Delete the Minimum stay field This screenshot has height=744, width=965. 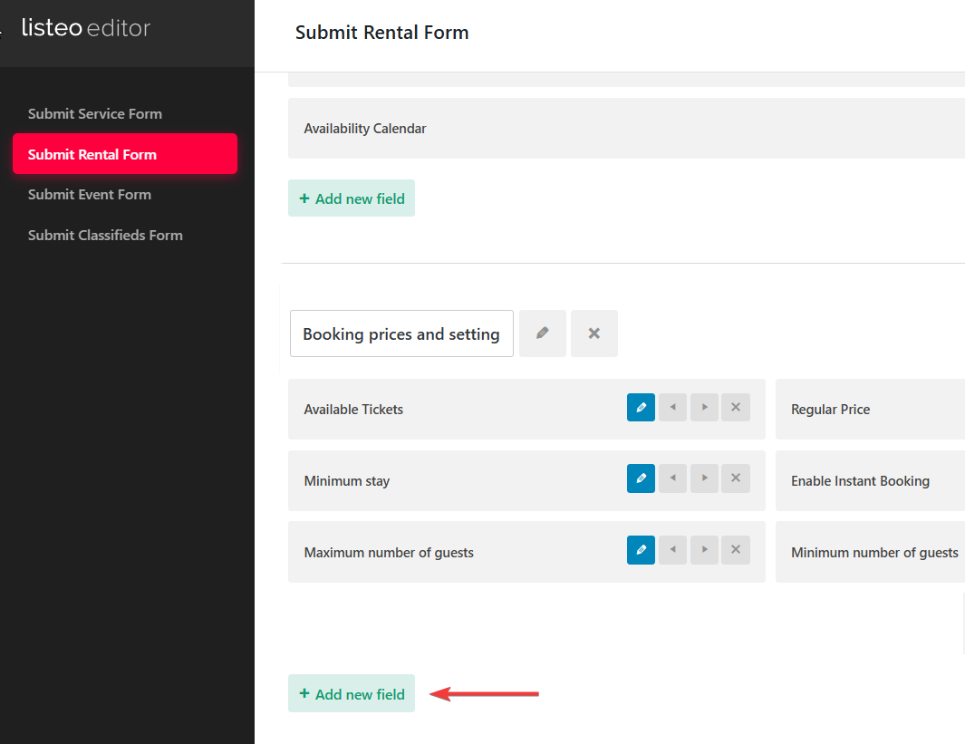click(736, 478)
